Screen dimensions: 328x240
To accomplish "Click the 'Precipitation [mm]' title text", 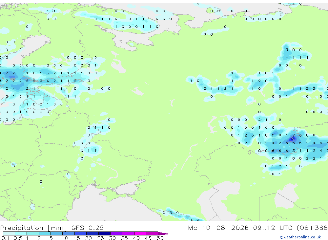I will point(33,228).
